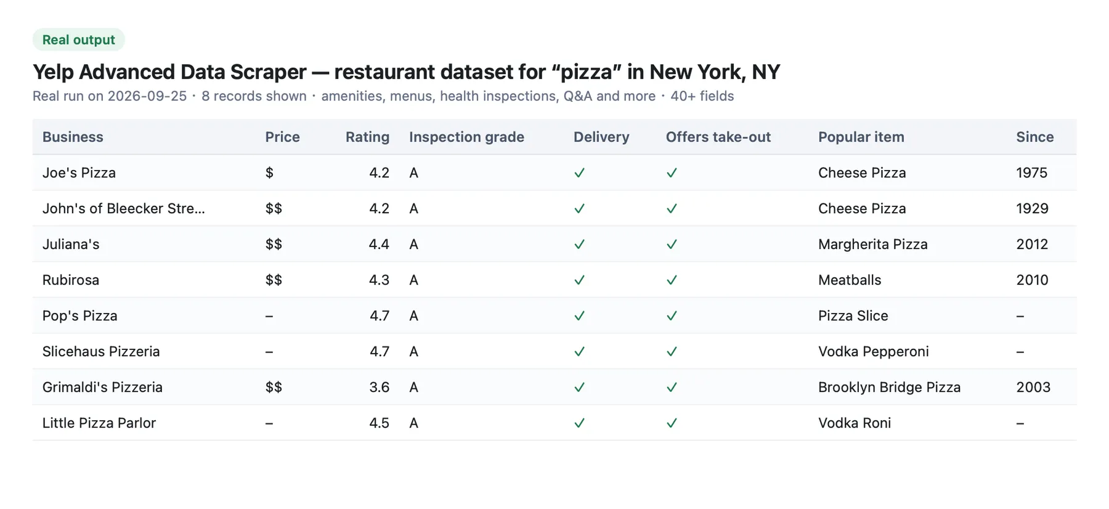Click the 2012 since year

click(1032, 244)
